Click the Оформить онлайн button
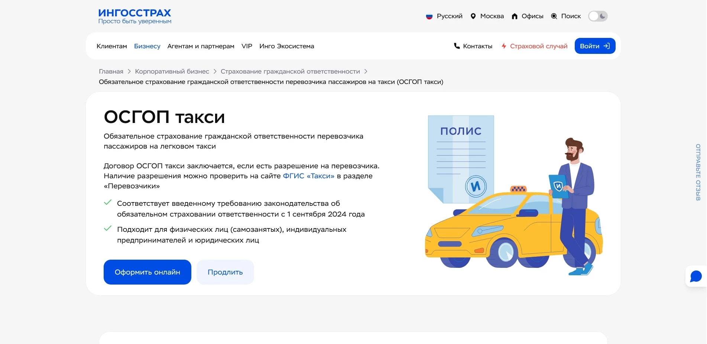This screenshot has height=344, width=707. coord(147,272)
